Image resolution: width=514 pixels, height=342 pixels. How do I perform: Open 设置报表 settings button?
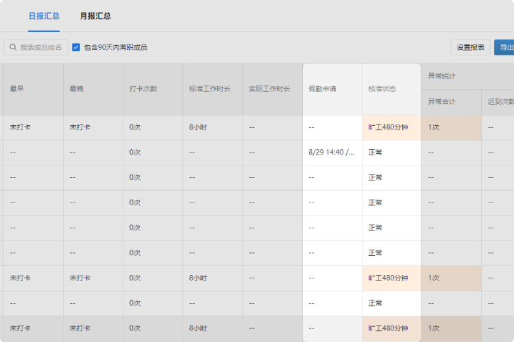coord(470,47)
